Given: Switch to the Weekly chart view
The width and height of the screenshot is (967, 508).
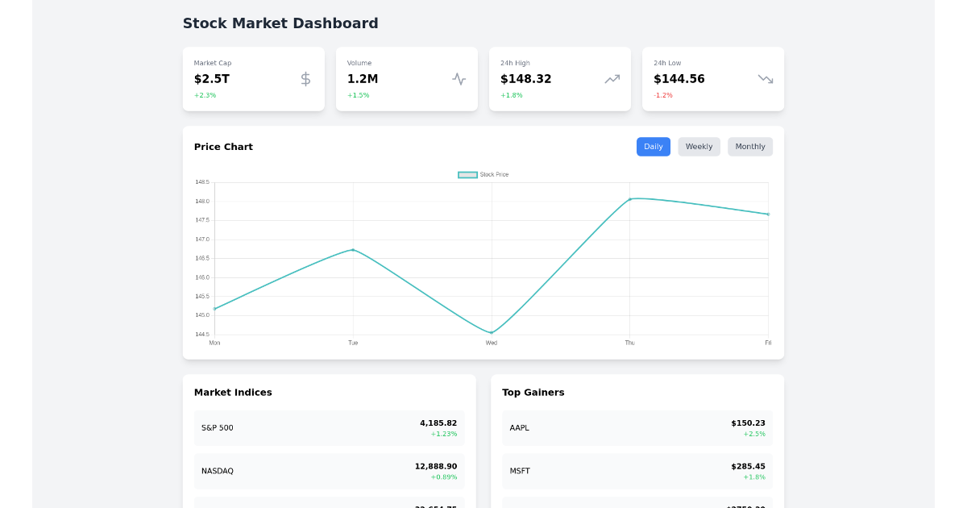Looking at the screenshot, I should (699, 146).
